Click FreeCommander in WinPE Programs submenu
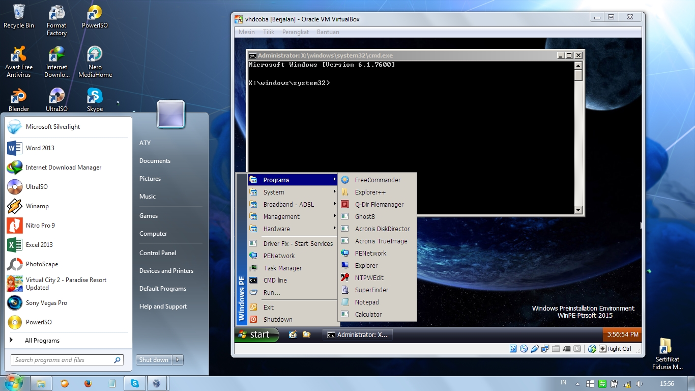 377,180
